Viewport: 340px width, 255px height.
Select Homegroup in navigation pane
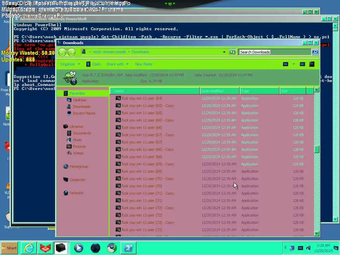pyautogui.click(x=78, y=167)
